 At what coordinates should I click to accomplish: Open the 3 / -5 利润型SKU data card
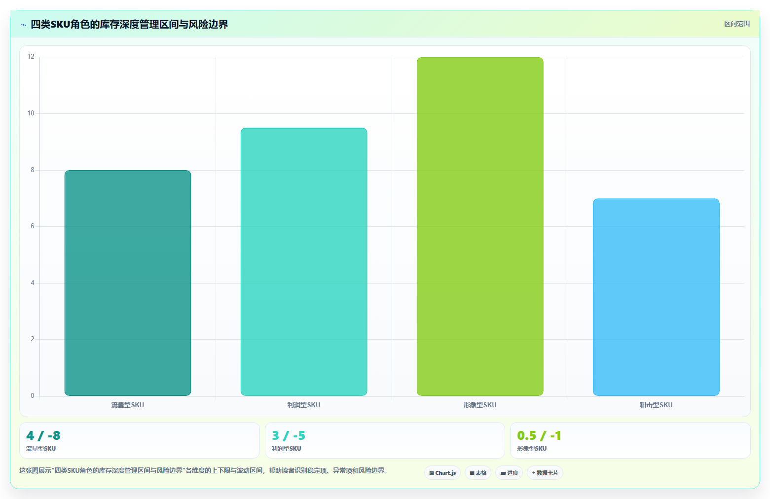385,440
